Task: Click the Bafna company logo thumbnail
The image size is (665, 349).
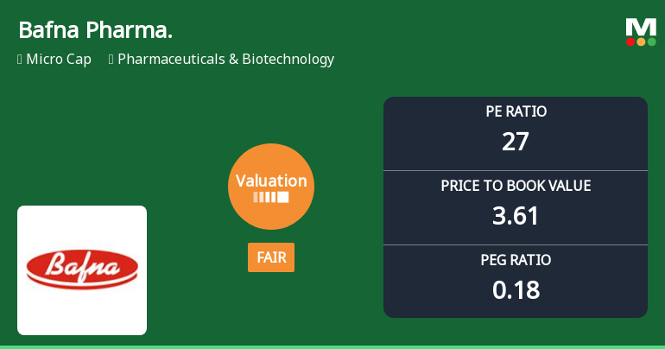Action: click(x=82, y=270)
